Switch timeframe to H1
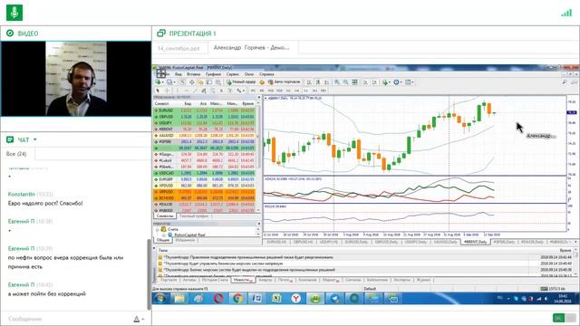 [x=288, y=91]
